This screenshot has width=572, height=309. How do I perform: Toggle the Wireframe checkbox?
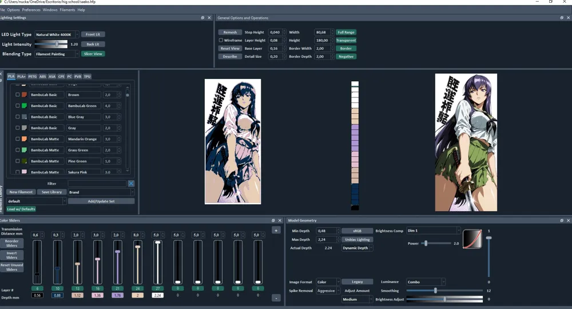pos(221,40)
